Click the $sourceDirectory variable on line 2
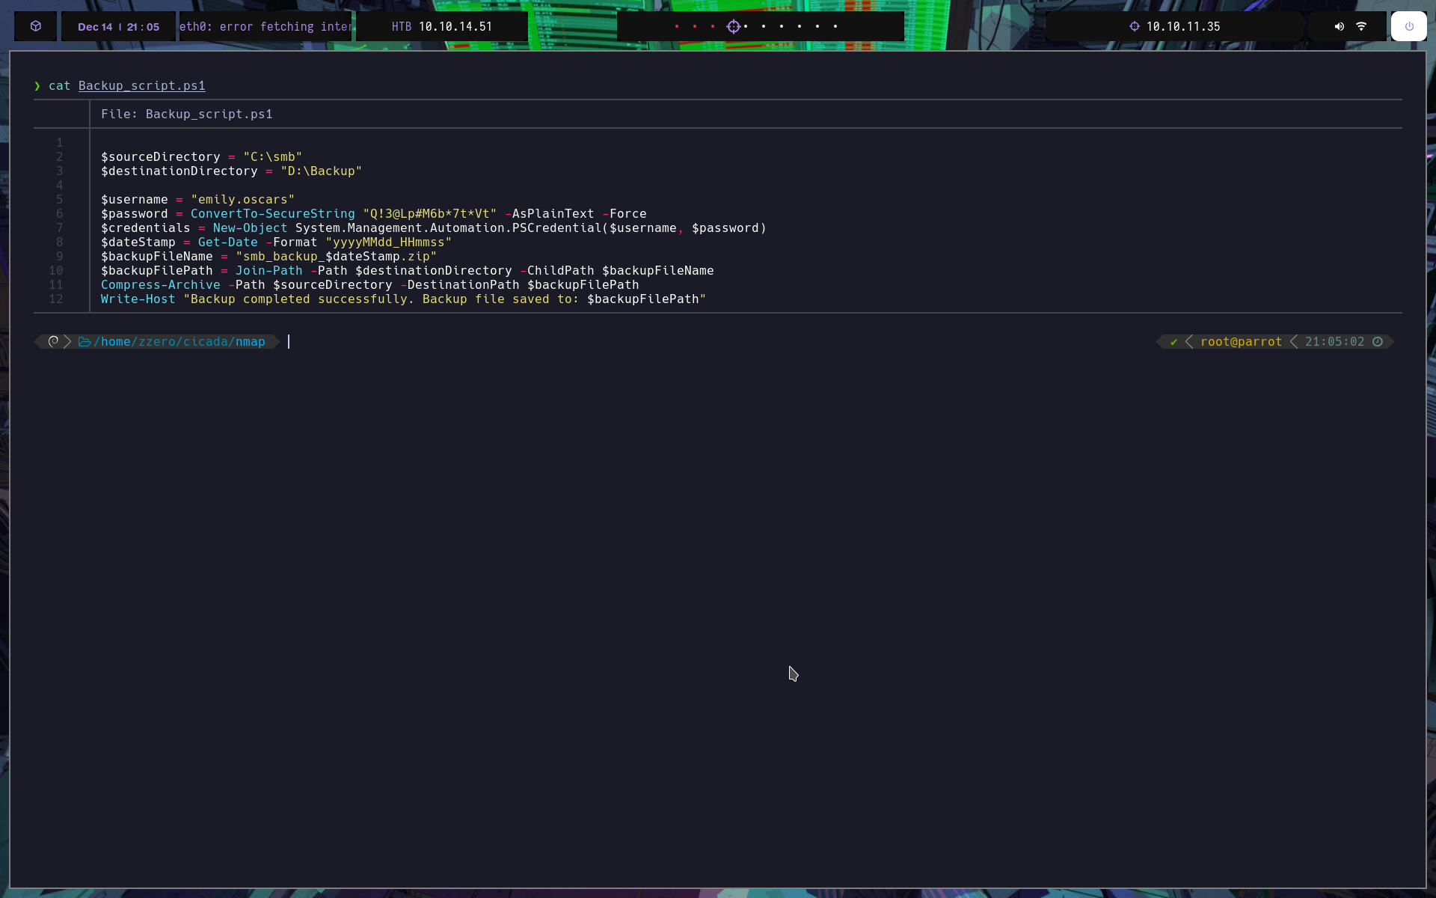This screenshot has height=898, width=1436. 161,157
